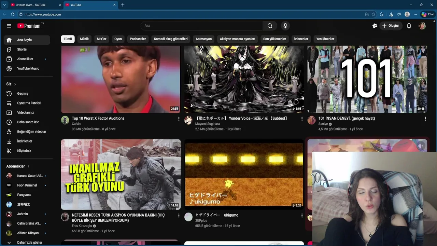Open options menu for ukigumo video
The height and width of the screenshot is (246, 437).
302,216
